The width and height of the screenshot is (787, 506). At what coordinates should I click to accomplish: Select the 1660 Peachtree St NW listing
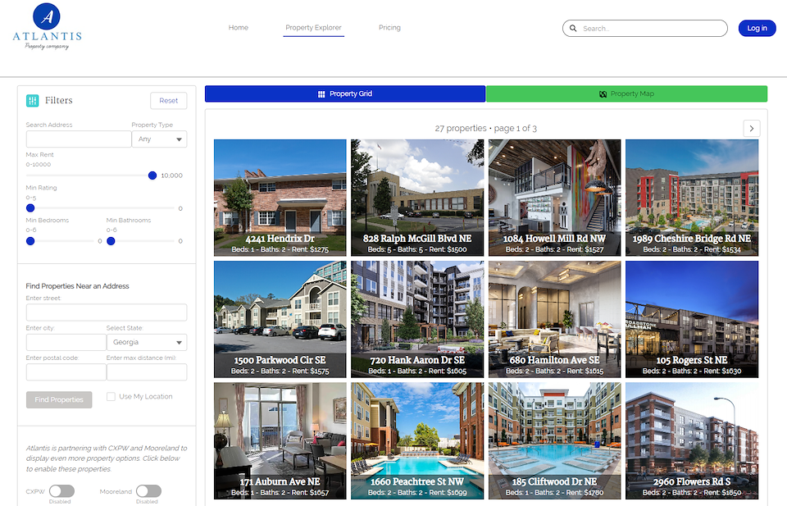click(x=416, y=440)
